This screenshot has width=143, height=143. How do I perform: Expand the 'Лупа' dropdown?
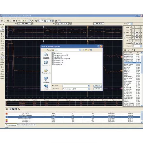[x=132, y=24]
